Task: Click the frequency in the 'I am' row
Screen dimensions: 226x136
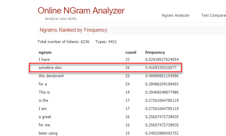Action: pos(162,109)
